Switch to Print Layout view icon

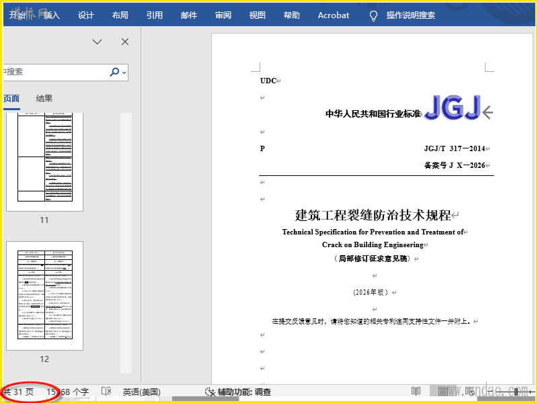[443, 391]
